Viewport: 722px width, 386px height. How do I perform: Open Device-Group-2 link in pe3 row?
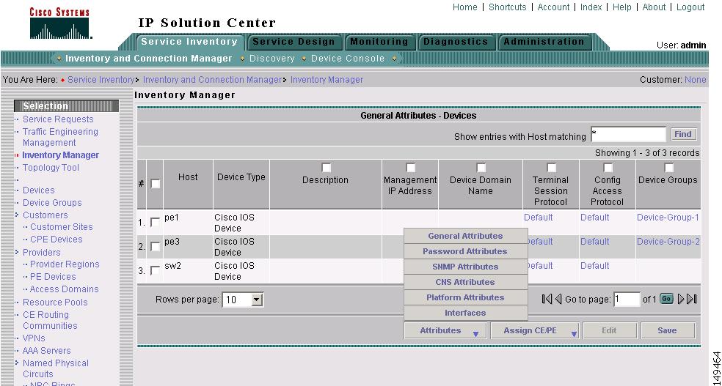(668, 241)
